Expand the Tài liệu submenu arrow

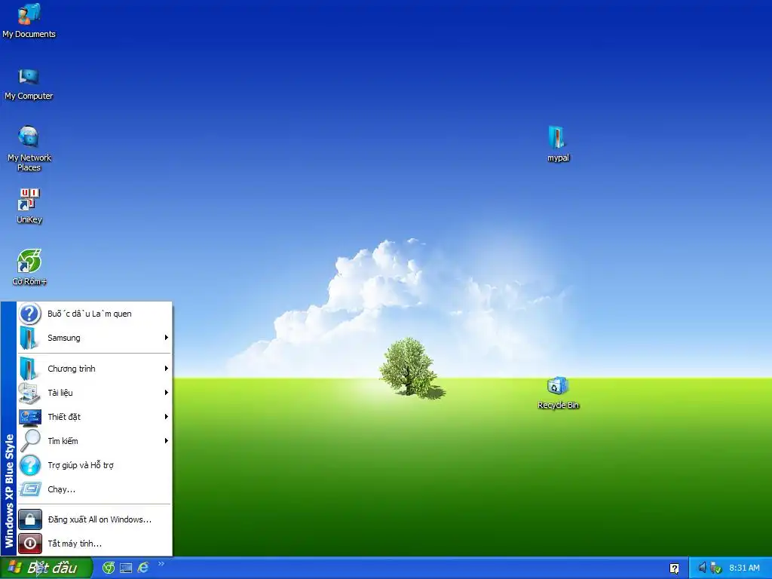click(167, 392)
